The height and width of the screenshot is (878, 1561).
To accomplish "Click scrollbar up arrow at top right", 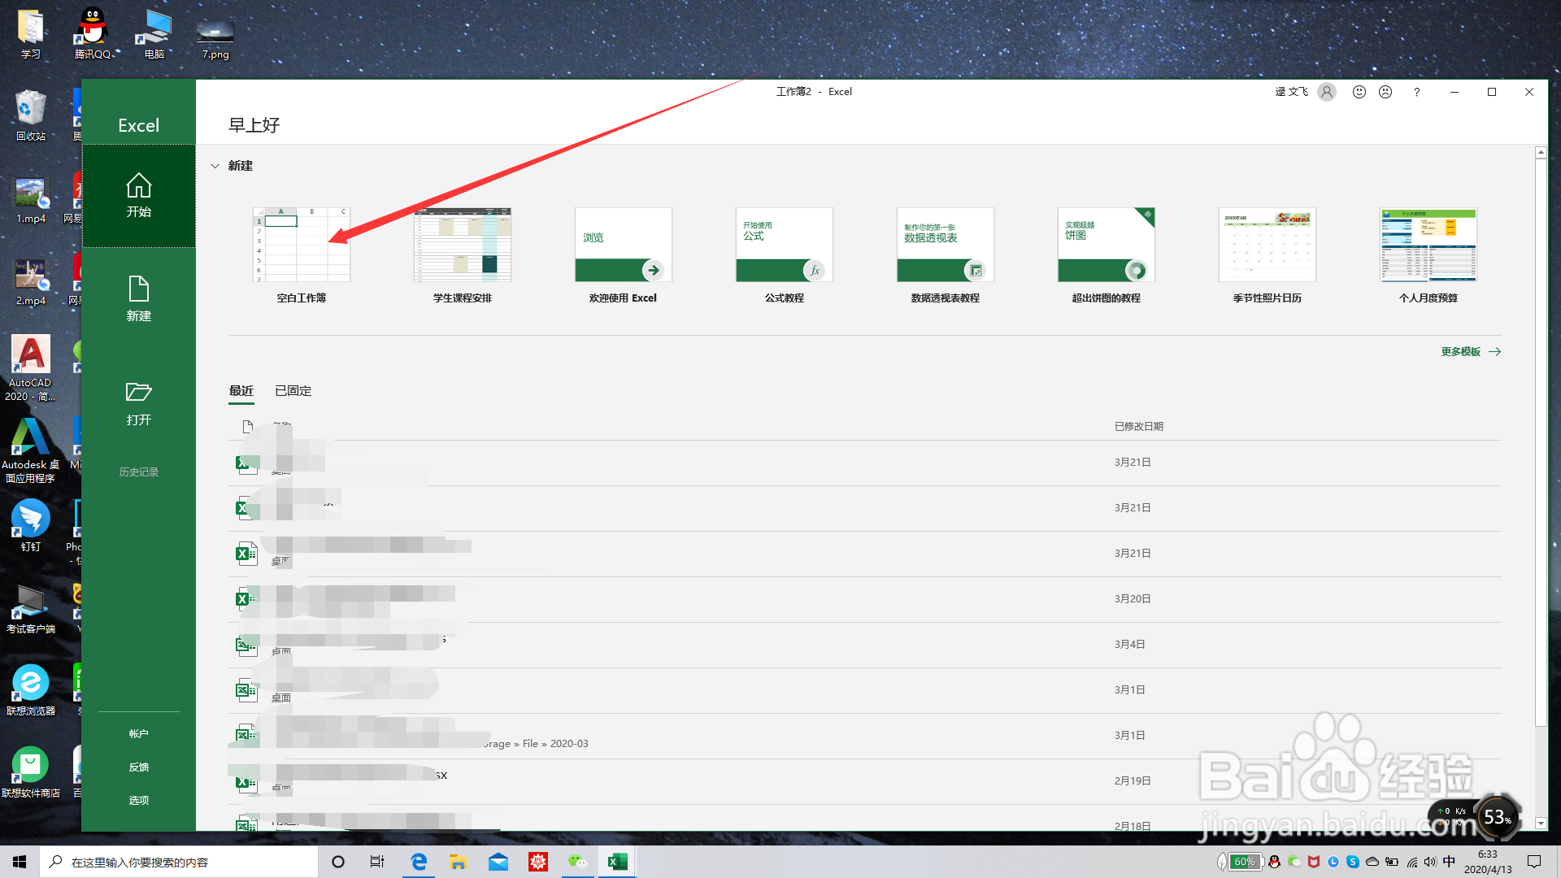I will click(x=1540, y=153).
